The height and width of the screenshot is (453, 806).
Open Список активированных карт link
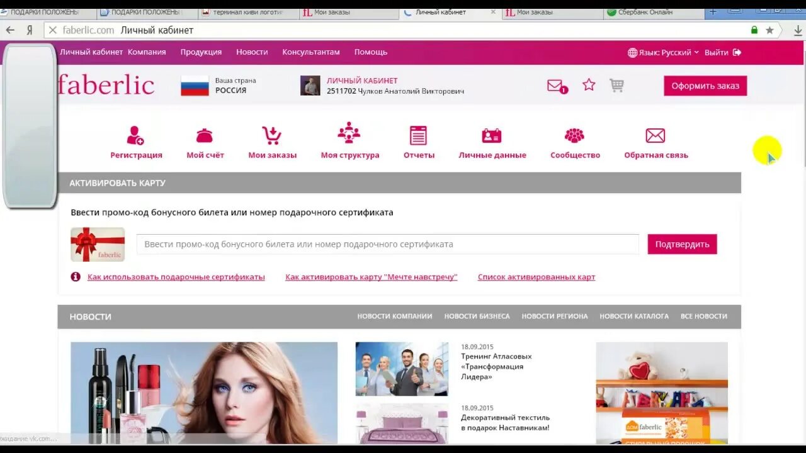536,277
